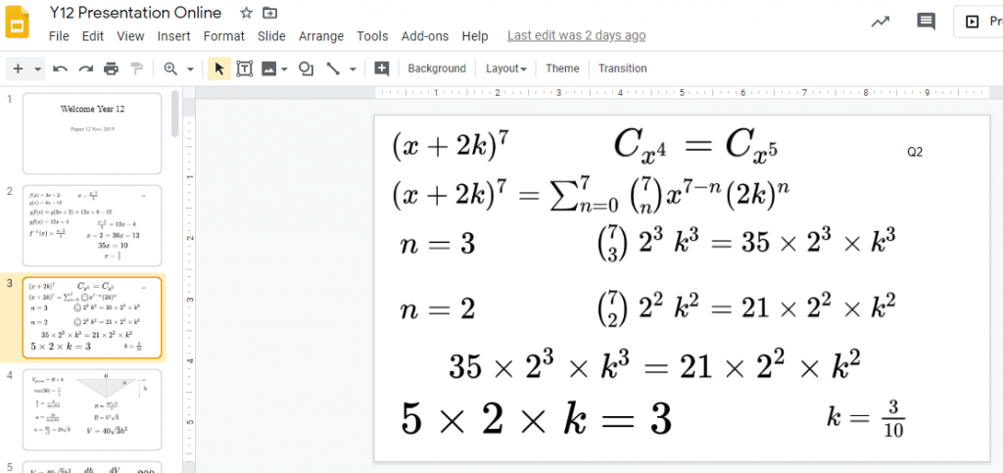This screenshot has height=473, width=1003.
Task: Click the move to folder icon
Action: click(x=270, y=13)
